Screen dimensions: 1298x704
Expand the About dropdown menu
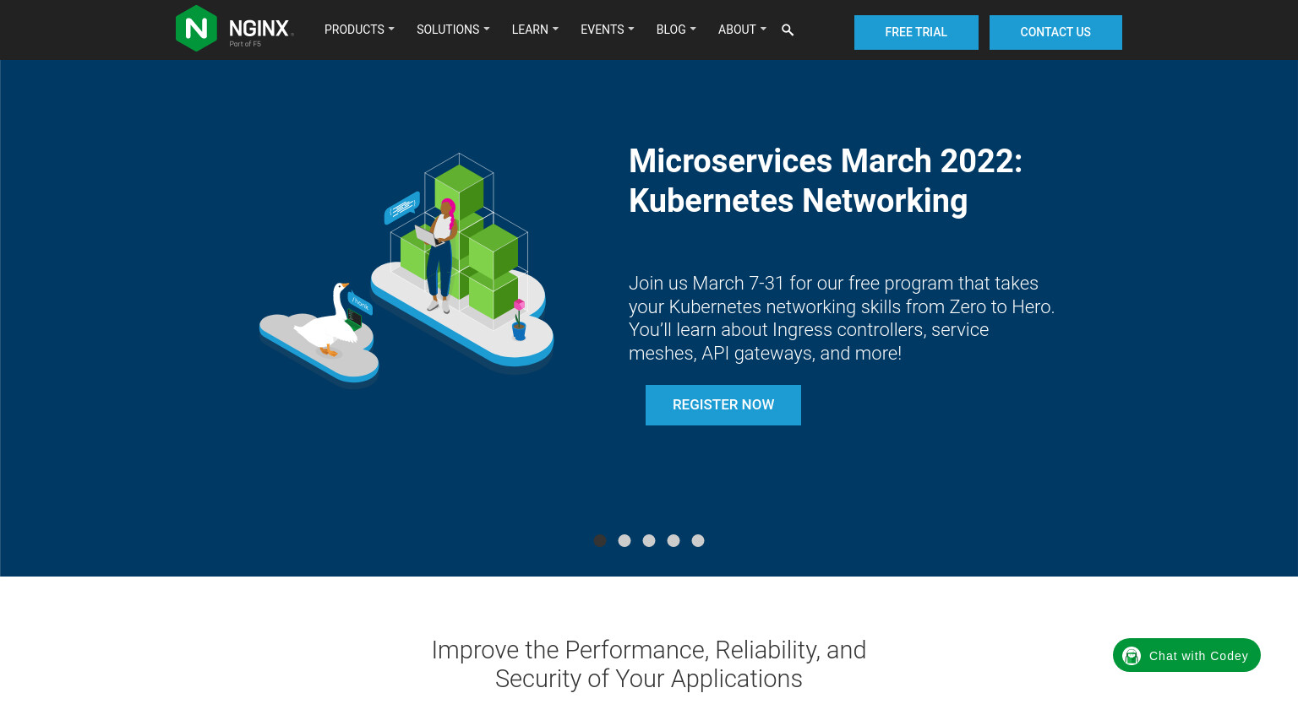pos(742,30)
